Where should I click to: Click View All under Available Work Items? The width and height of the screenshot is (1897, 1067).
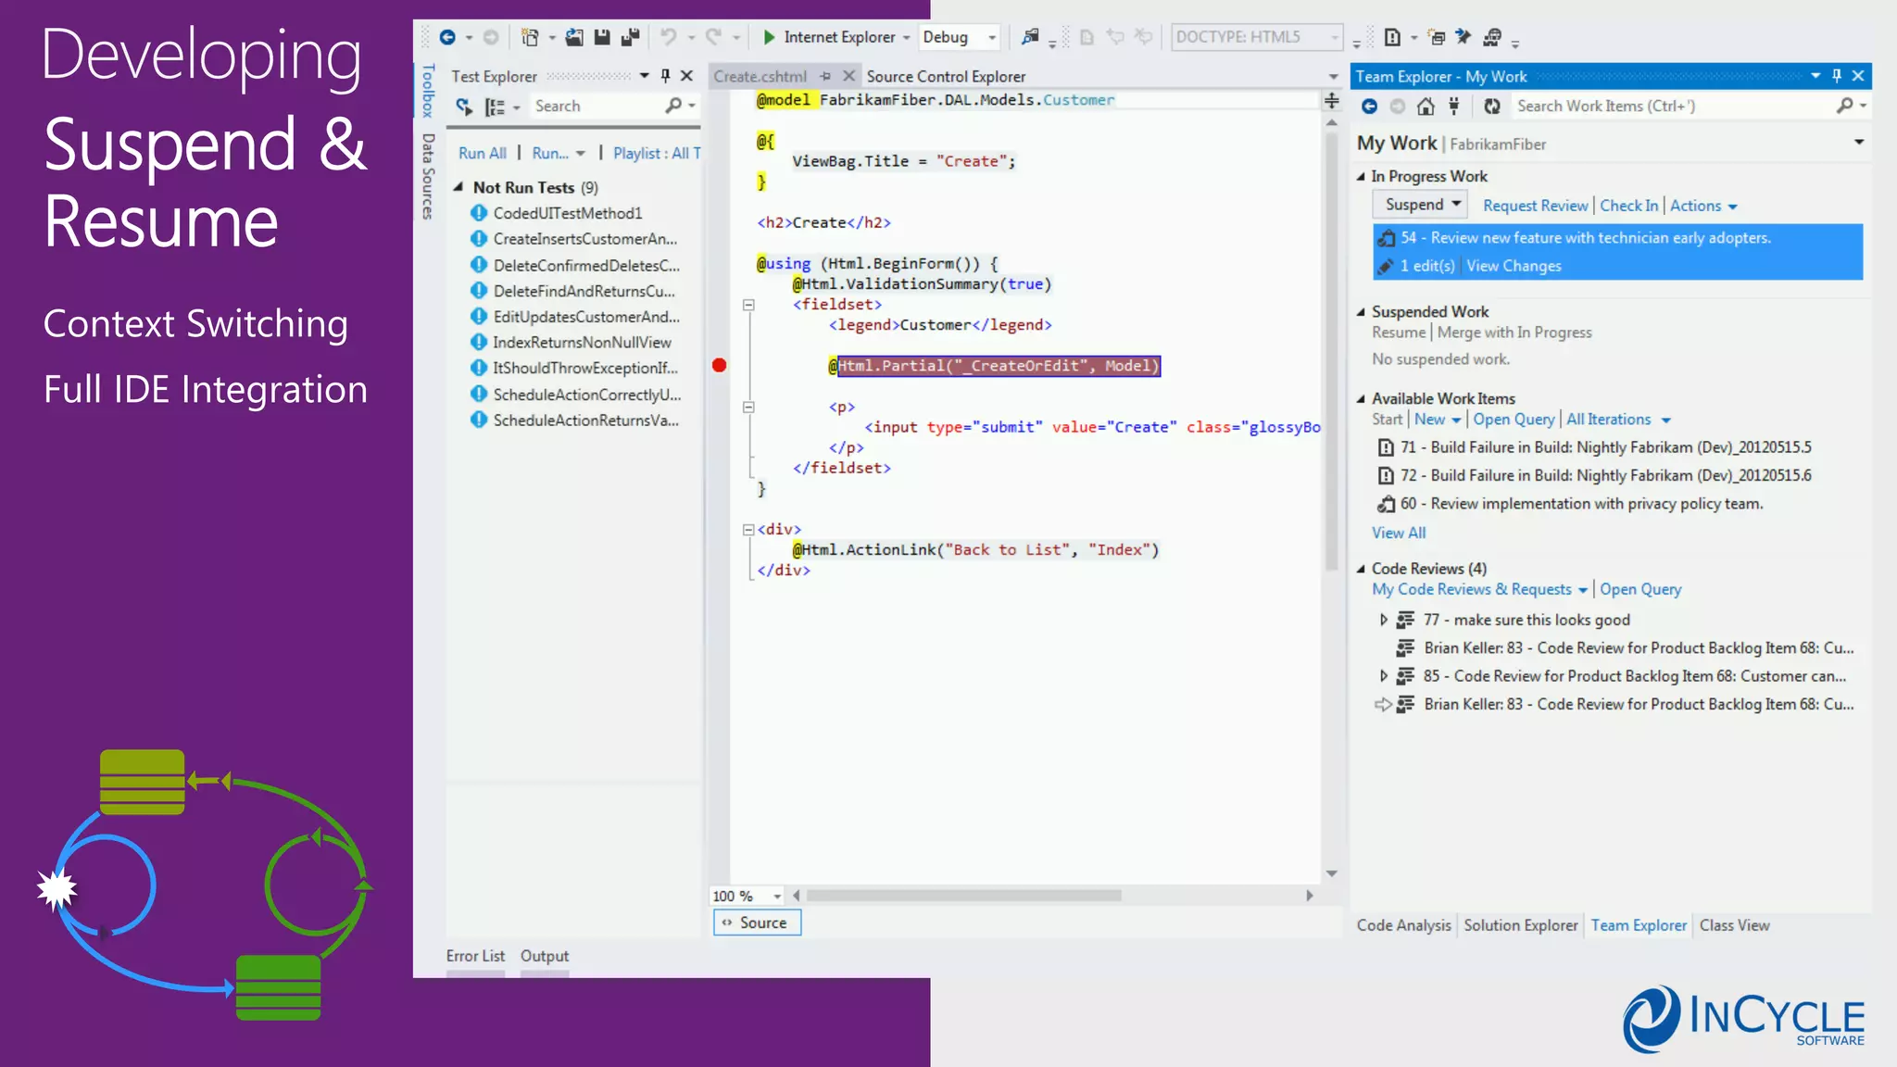tap(1399, 533)
